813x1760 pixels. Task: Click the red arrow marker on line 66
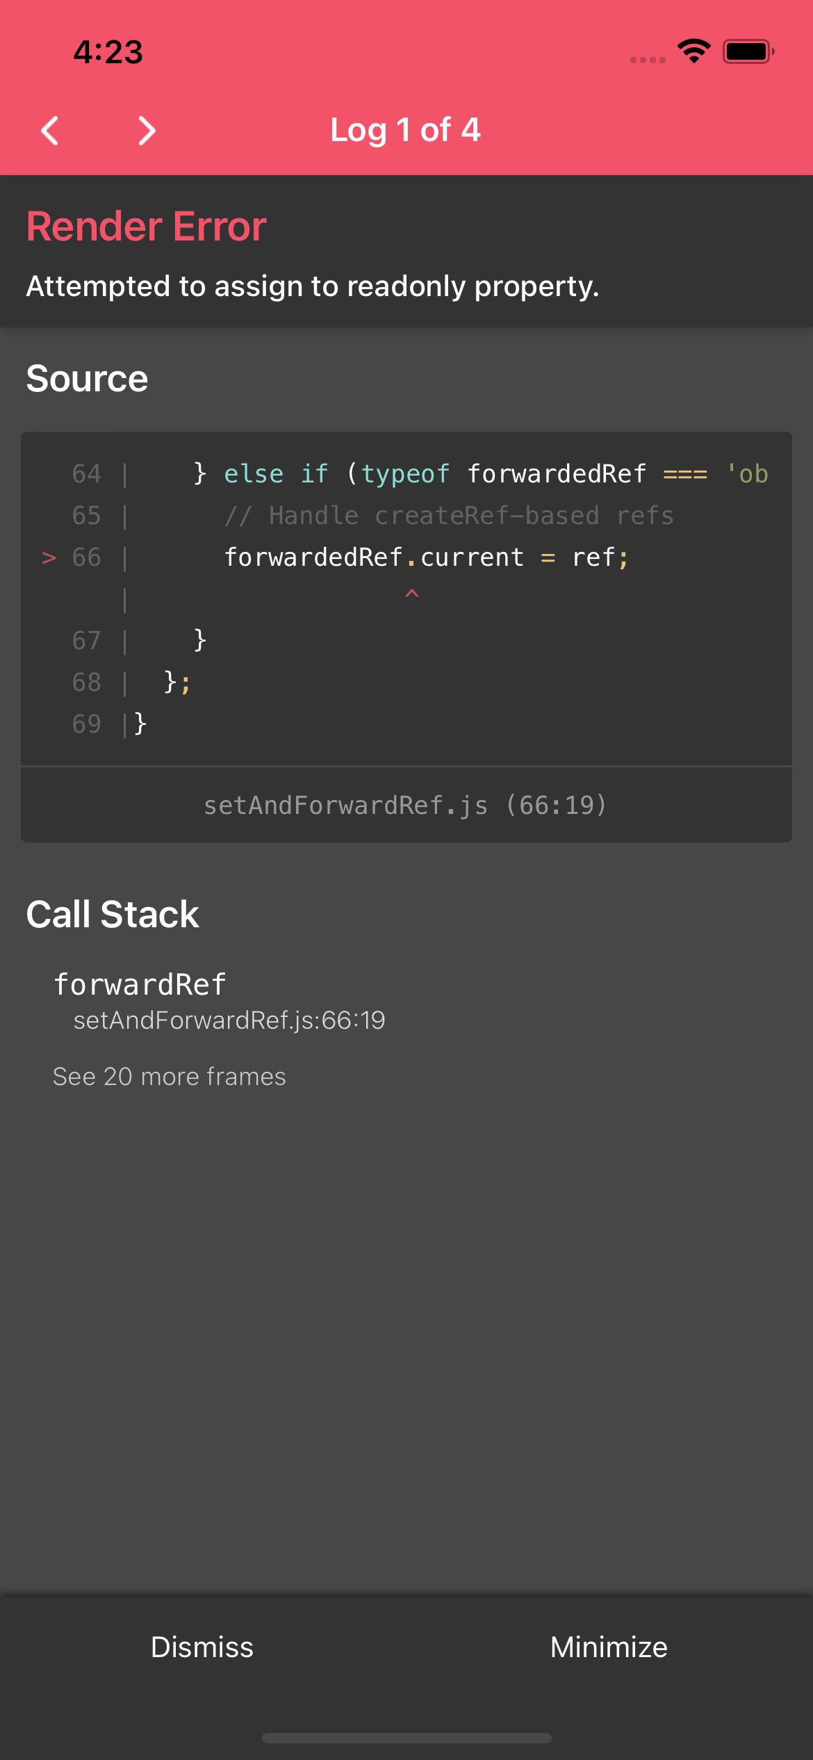click(49, 557)
